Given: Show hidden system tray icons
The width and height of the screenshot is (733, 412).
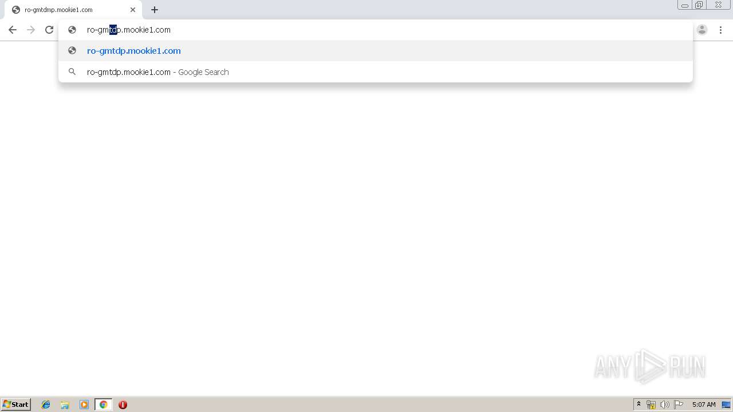Looking at the screenshot, I should [x=639, y=405].
